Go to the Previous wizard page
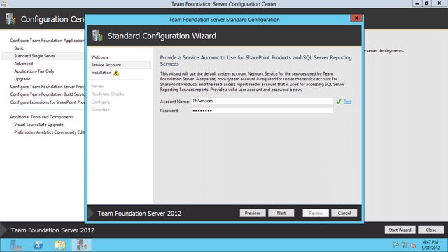 click(253, 213)
